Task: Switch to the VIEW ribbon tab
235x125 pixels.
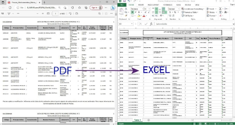Action: point(197,5)
